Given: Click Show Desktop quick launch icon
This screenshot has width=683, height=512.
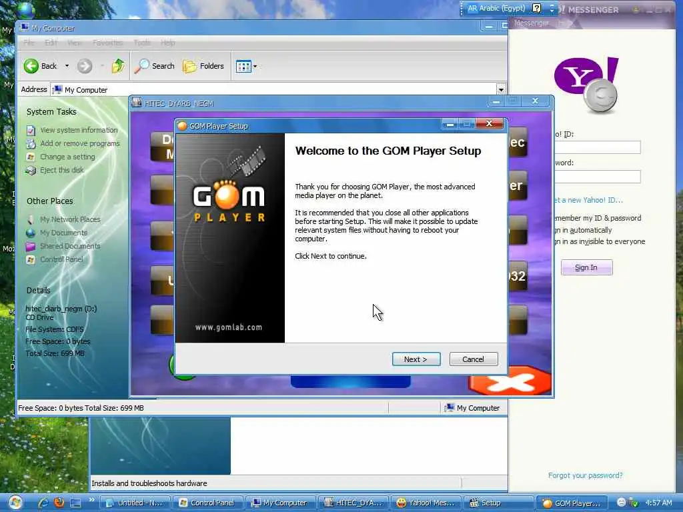Looking at the screenshot, I should click(75, 503).
